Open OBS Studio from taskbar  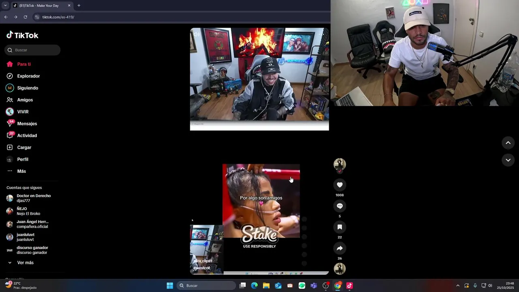coord(326,286)
